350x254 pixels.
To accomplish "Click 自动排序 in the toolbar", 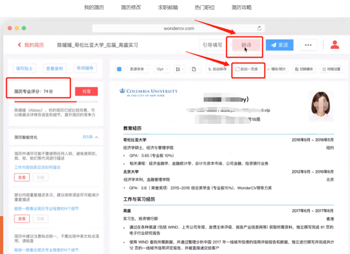I will [217, 69].
